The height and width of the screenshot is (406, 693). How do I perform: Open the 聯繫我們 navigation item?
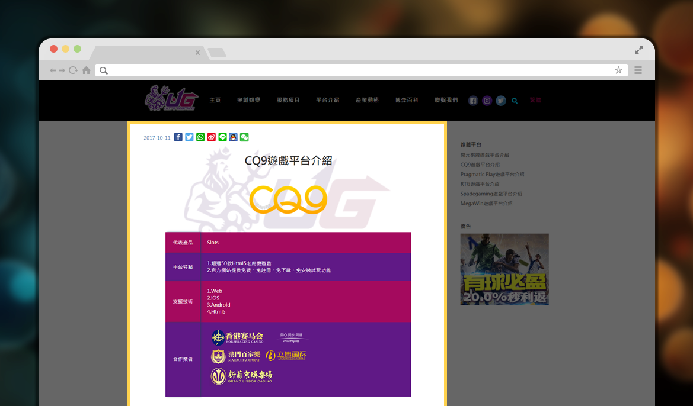point(446,100)
